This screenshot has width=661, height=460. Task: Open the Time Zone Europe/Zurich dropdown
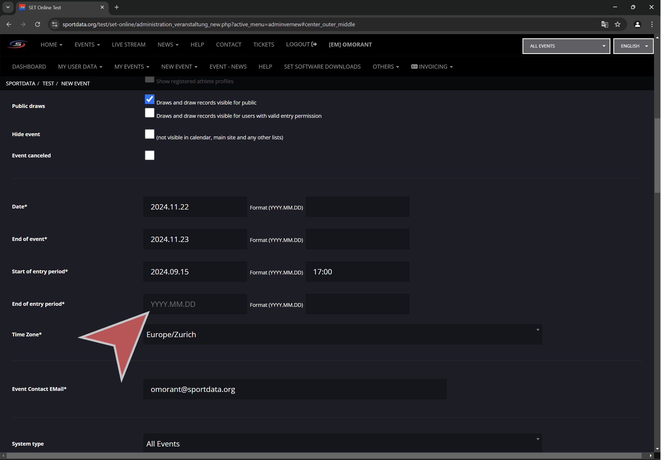point(342,334)
